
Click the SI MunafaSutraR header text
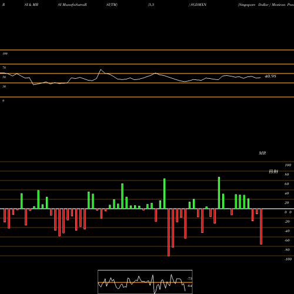72,5
